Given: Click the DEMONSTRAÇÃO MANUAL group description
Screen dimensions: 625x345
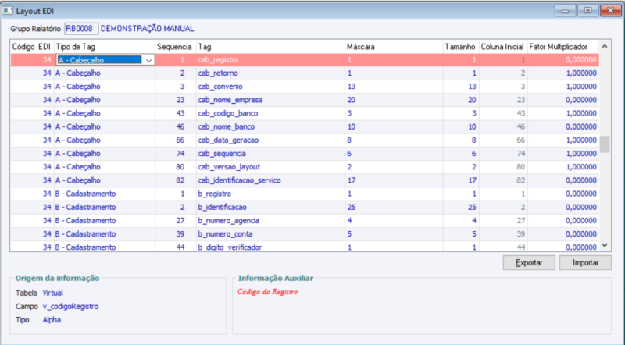Looking at the screenshot, I should [147, 29].
